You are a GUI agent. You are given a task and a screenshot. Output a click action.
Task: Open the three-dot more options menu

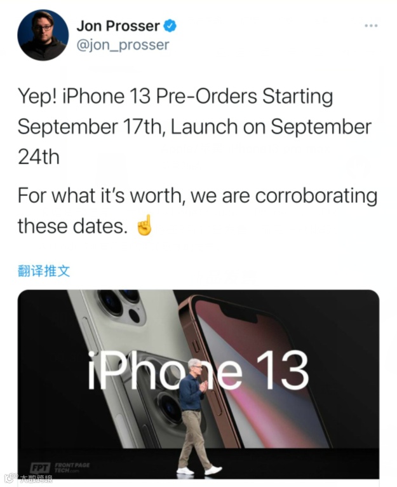pos(371,26)
